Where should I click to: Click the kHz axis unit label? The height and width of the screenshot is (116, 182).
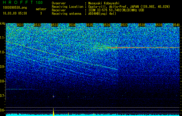point(3,23)
